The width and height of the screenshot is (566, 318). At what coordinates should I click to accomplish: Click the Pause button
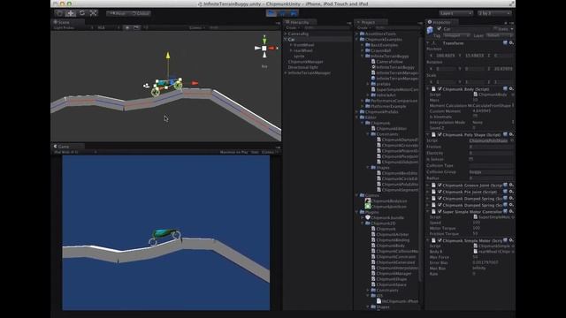(282, 13)
